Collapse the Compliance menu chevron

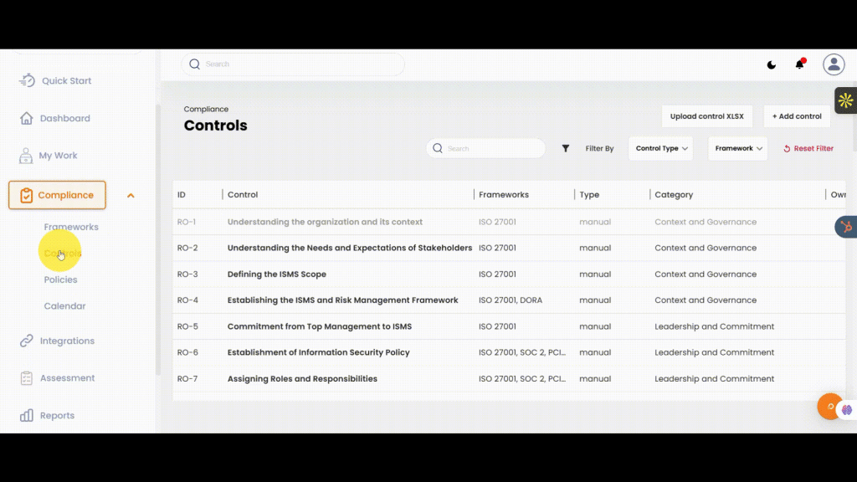click(131, 196)
